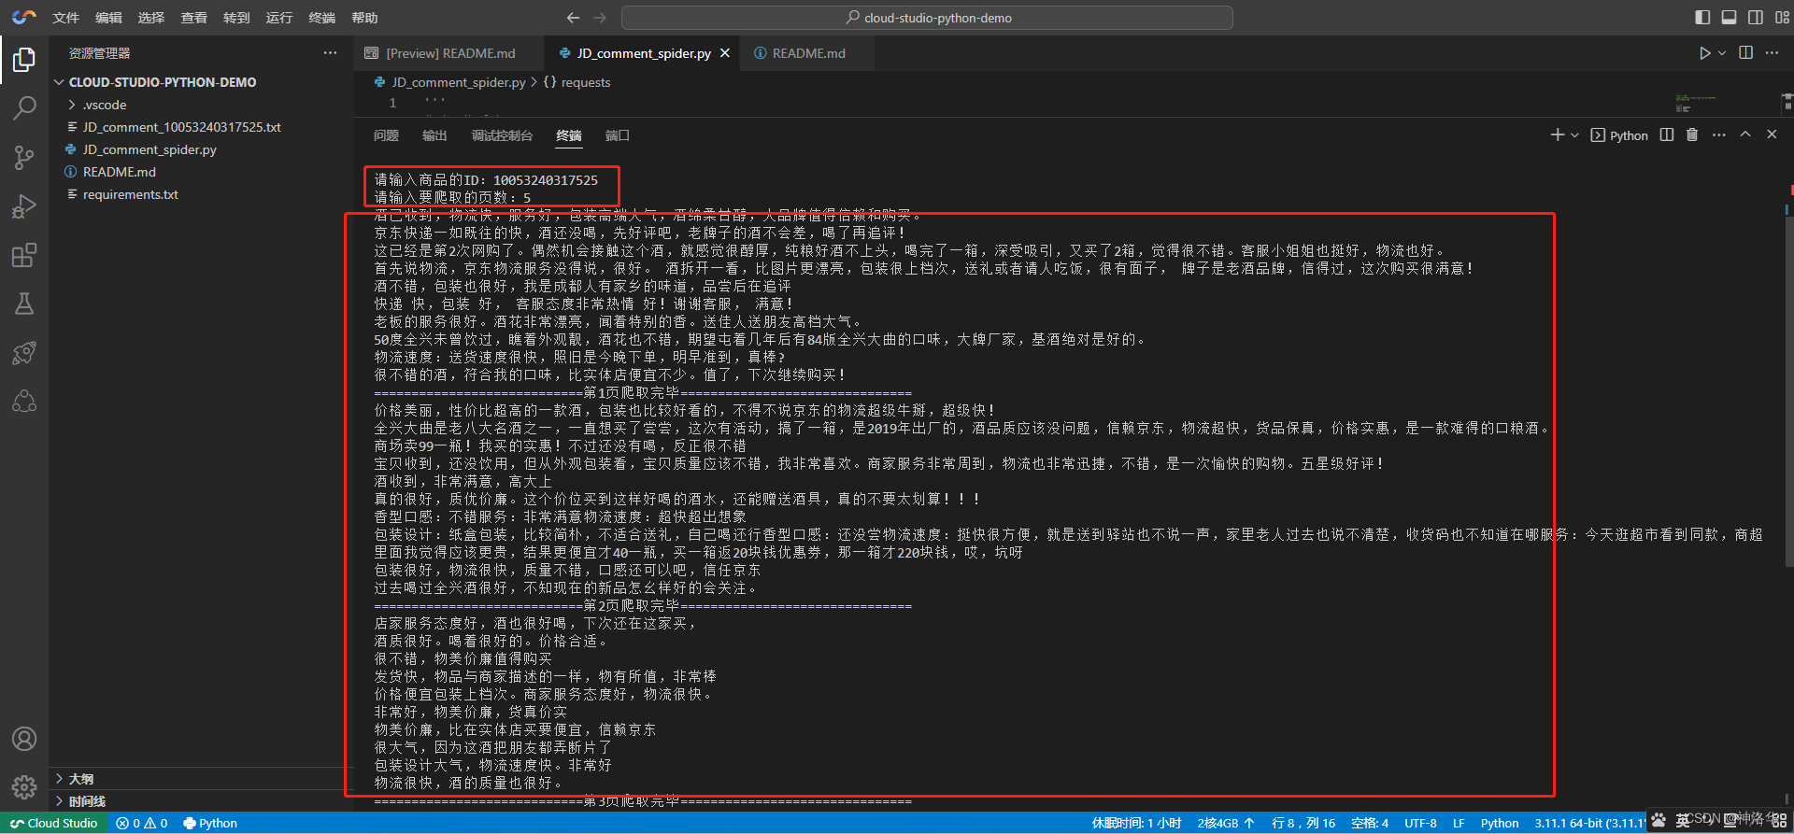Screen dimensions: 1794x834
Task: Open Run and Debug view
Action: tap(24, 206)
